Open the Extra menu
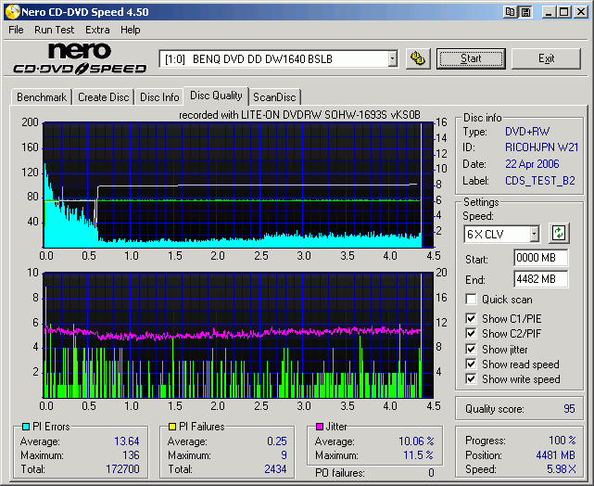 click(97, 30)
